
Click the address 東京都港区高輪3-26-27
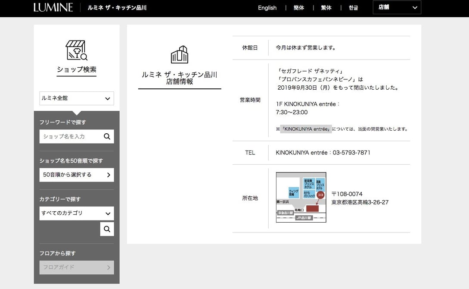pyautogui.click(x=360, y=202)
